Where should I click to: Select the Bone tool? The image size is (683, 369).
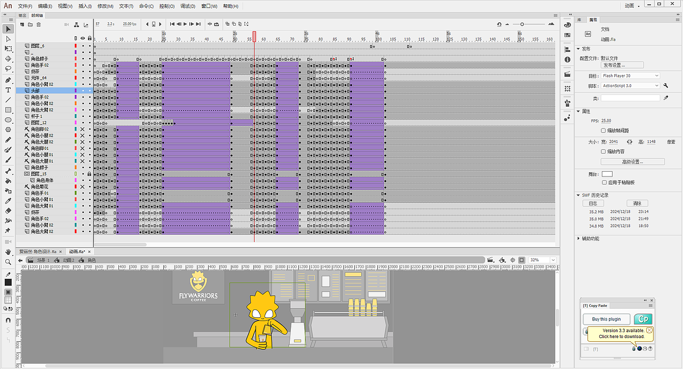[8, 171]
